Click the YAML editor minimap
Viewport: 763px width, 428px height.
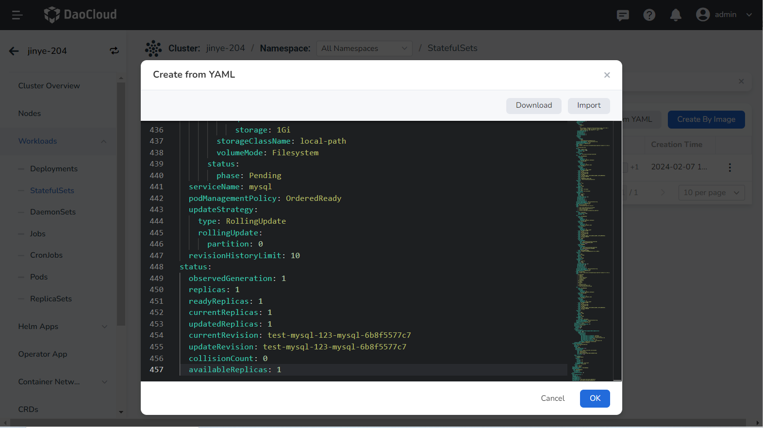point(592,243)
